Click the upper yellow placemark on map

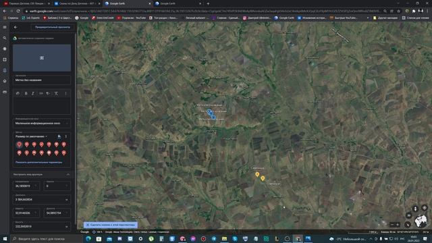point(257,174)
